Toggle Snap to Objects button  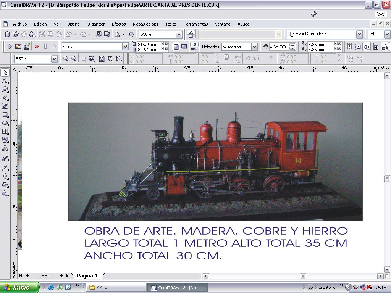(367, 47)
